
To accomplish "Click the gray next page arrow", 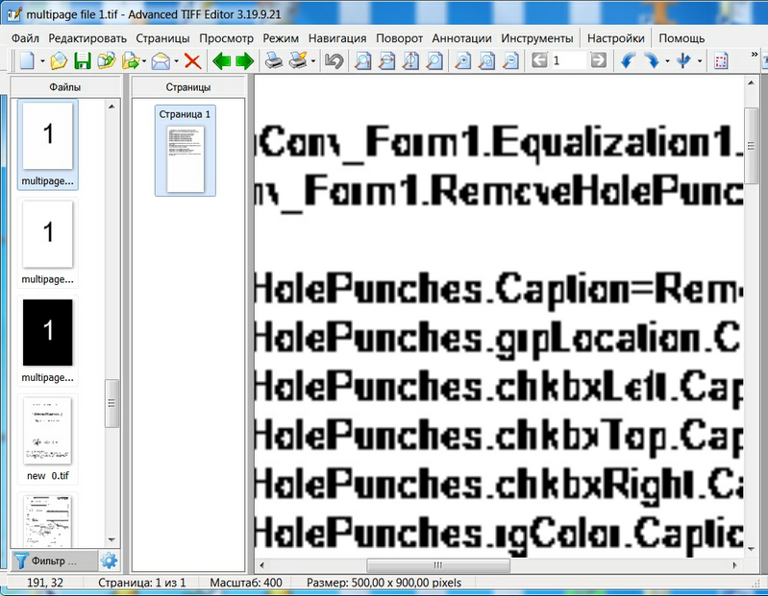I will coord(599,60).
